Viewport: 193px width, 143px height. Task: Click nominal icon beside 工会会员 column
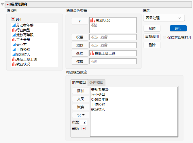[14, 40]
